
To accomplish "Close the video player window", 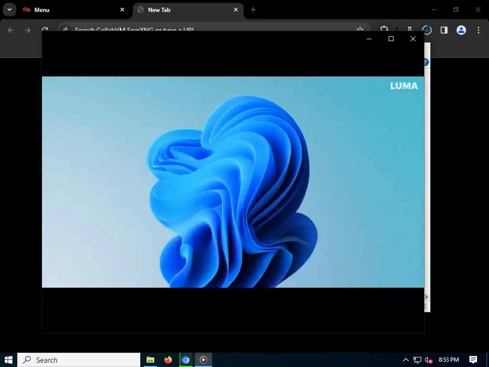I will point(413,39).
